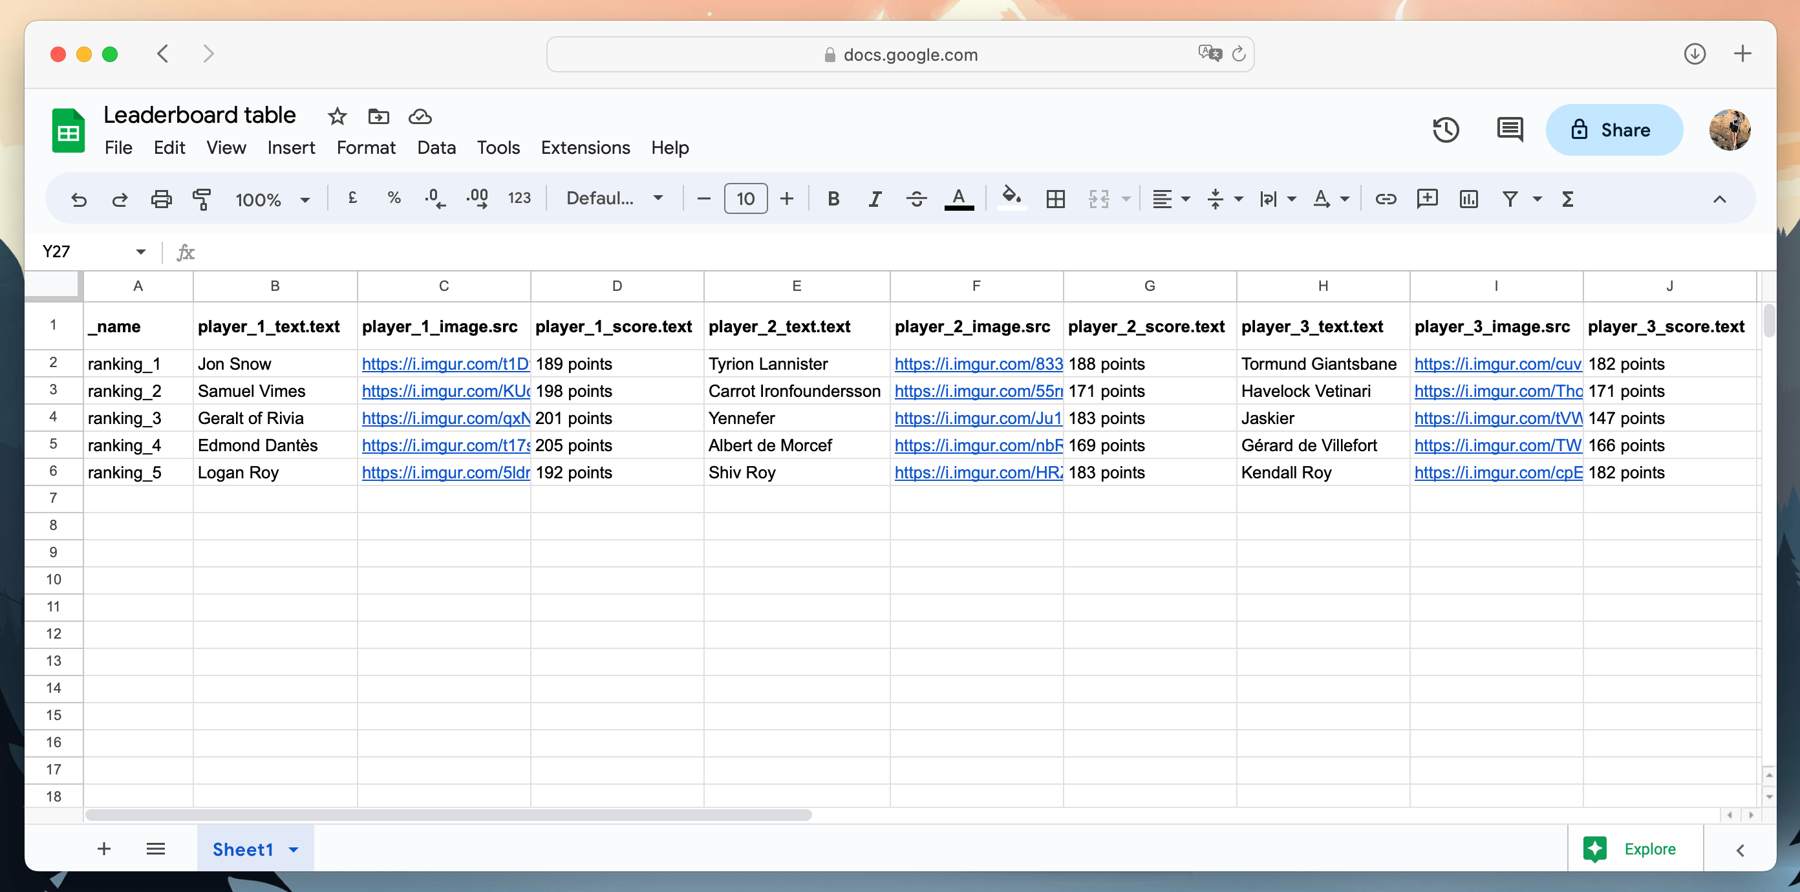Decrease font size minus button
The height and width of the screenshot is (892, 1800).
(703, 199)
